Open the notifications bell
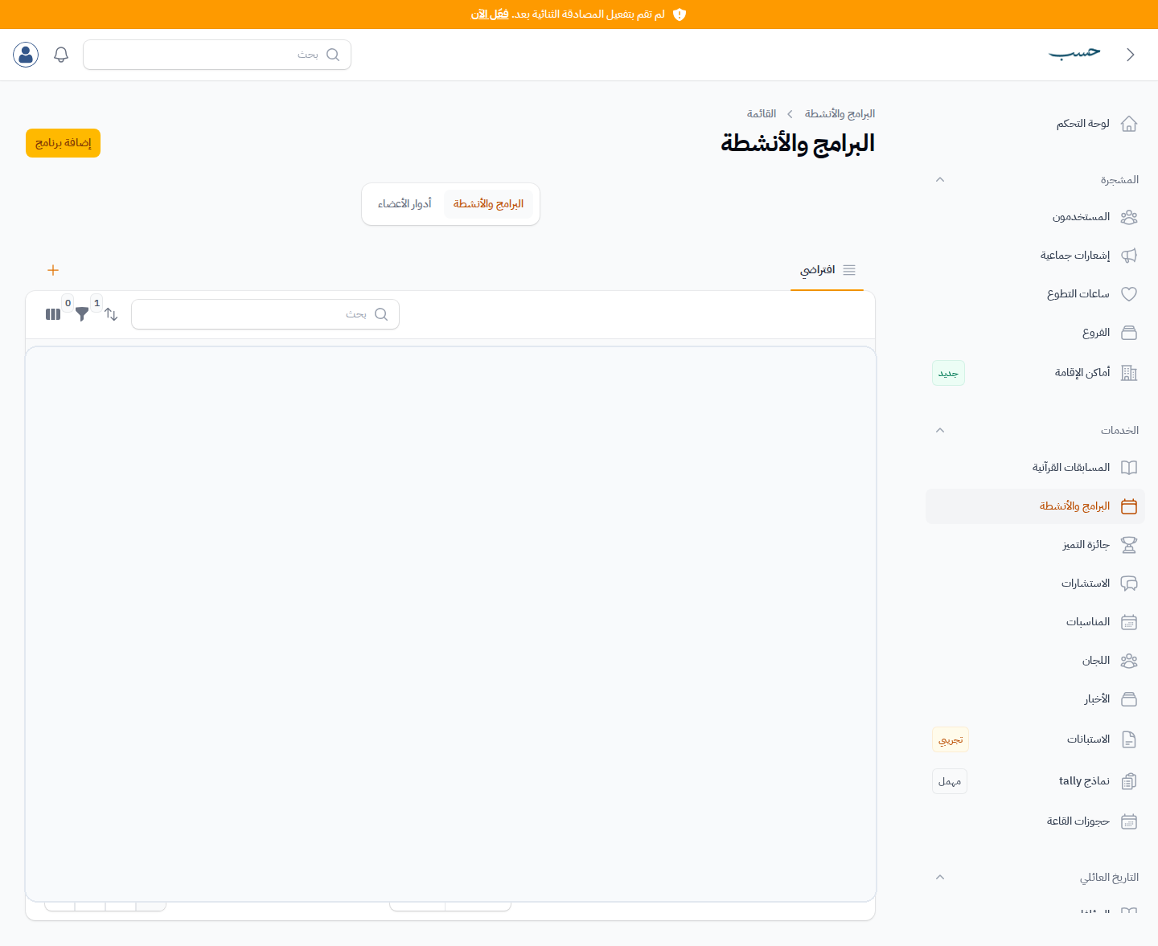This screenshot has width=1158, height=946. click(x=61, y=55)
